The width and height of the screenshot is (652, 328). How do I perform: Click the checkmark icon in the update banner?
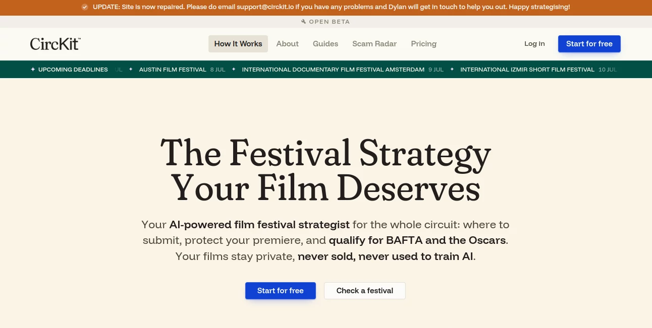pyautogui.click(x=85, y=7)
